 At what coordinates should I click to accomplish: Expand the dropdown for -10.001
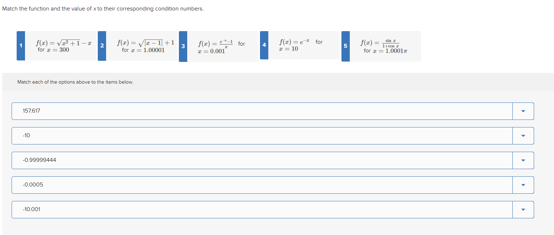(523, 209)
